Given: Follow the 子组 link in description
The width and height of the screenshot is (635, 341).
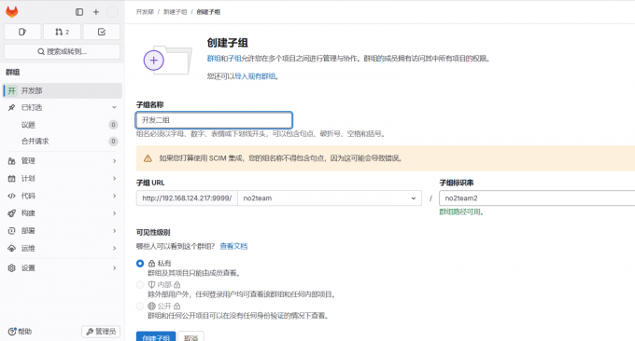Looking at the screenshot, I should [x=235, y=59].
